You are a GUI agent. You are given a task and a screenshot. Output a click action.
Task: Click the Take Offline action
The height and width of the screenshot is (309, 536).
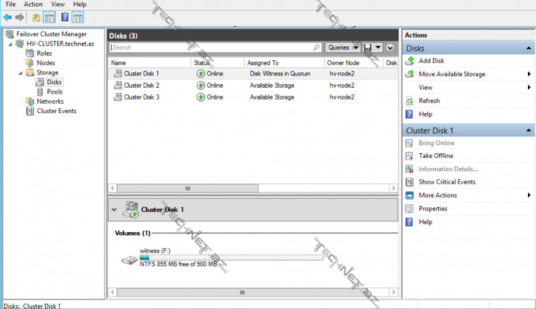[436, 156]
